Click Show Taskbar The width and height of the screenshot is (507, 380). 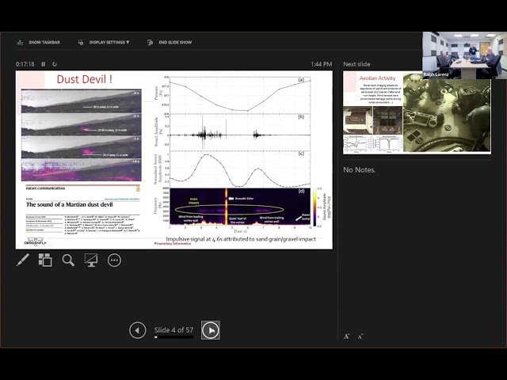click(x=40, y=42)
